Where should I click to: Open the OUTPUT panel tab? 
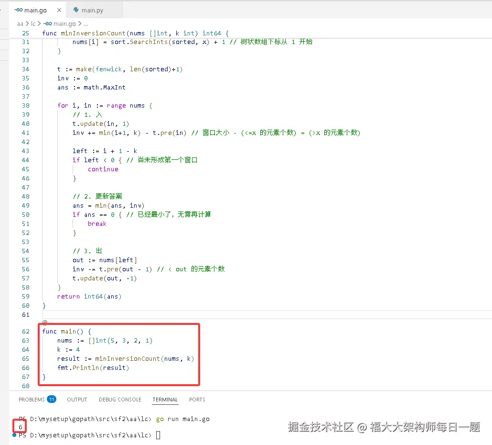77,400
